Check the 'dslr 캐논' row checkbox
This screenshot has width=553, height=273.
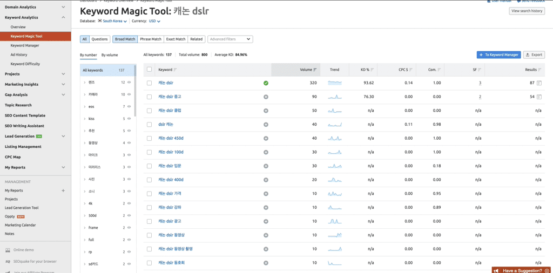[x=149, y=124]
